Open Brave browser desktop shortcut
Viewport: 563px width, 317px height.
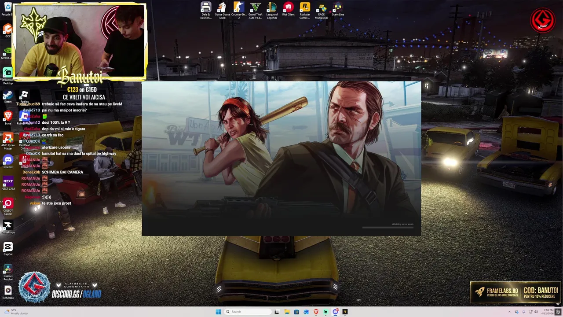(8, 118)
